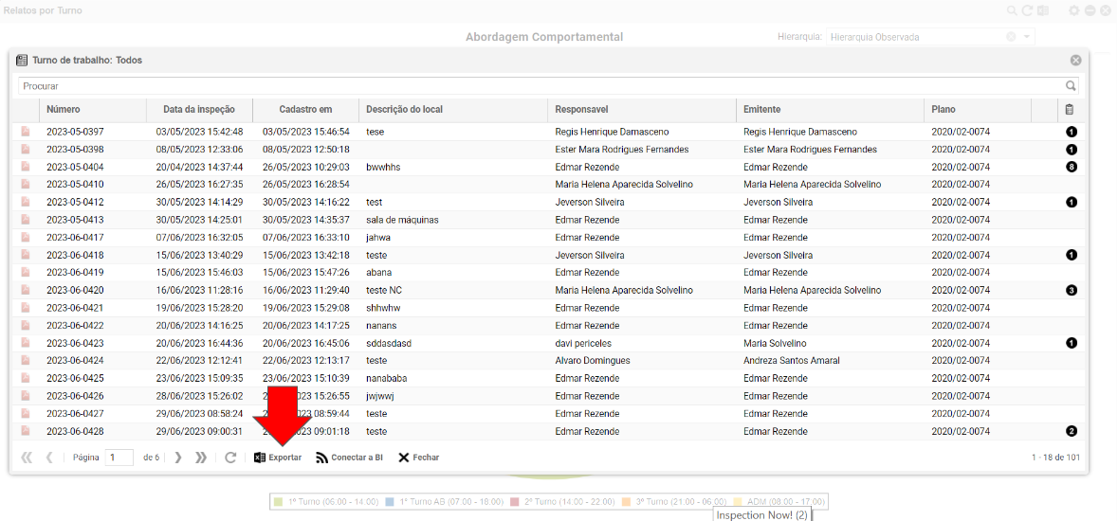
Task: Clear the Hierarquia Observada selection
Action: (1010, 37)
